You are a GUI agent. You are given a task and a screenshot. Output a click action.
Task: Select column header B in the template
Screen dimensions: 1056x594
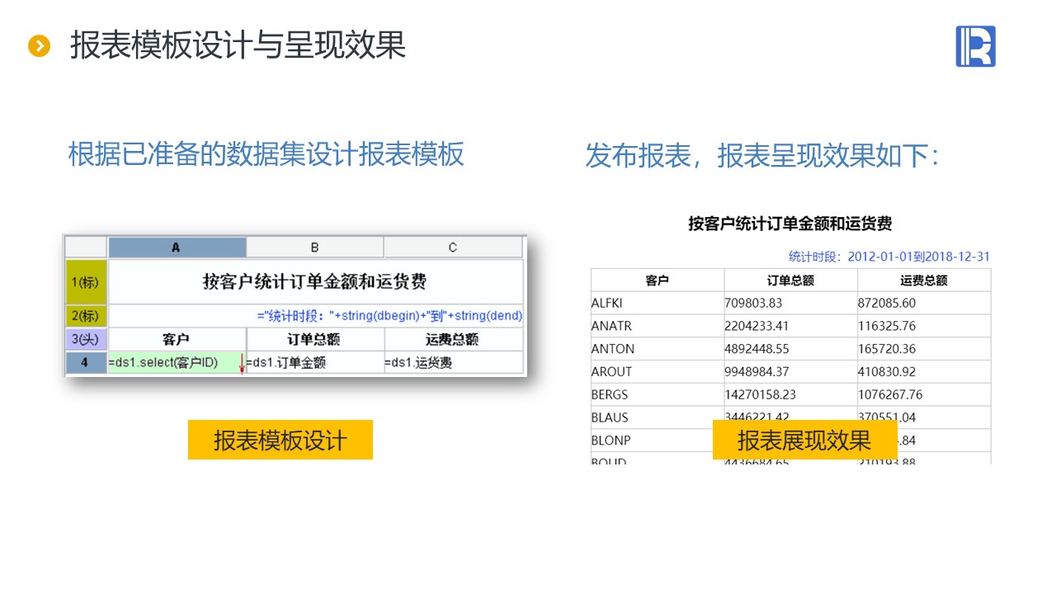pos(314,247)
